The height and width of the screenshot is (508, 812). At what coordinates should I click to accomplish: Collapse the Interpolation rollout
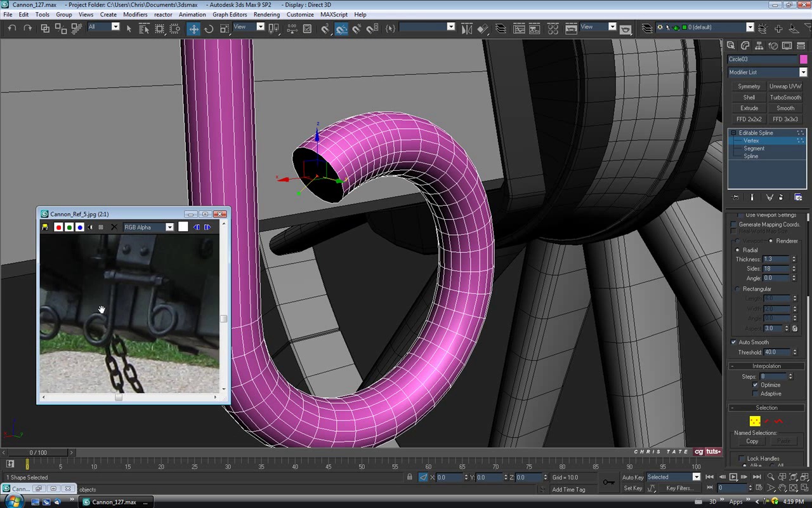pos(766,366)
